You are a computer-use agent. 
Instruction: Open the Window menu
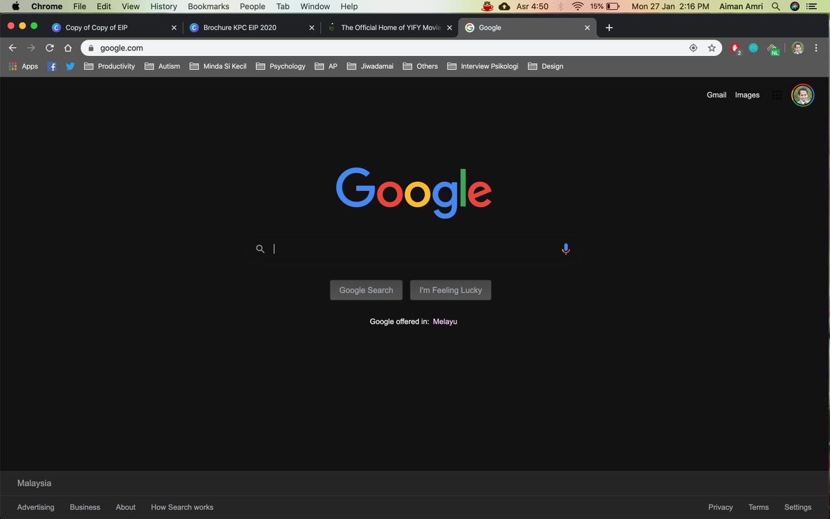pyautogui.click(x=315, y=6)
